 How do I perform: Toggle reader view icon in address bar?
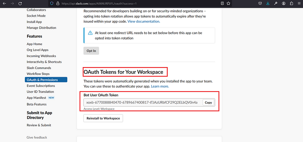(x=222, y=3)
